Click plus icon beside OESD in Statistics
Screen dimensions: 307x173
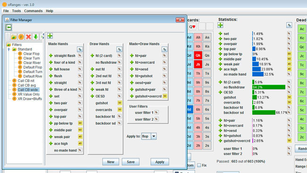click(x=220, y=92)
